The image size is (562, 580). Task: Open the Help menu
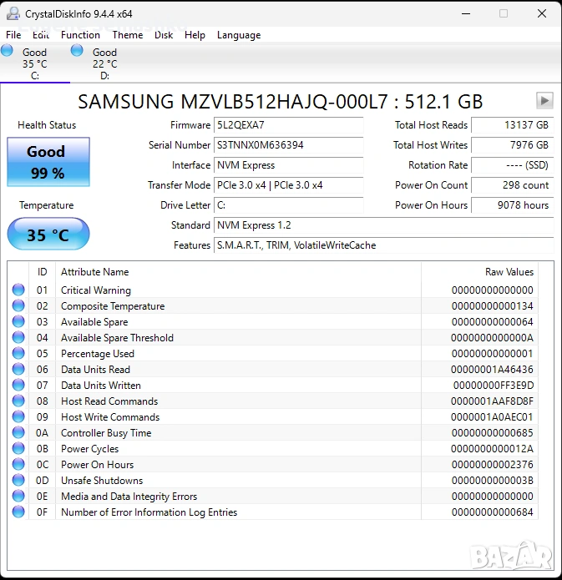pos(195,35)
